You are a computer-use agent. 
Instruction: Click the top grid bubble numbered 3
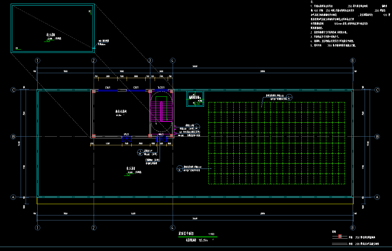coord(150,61)
